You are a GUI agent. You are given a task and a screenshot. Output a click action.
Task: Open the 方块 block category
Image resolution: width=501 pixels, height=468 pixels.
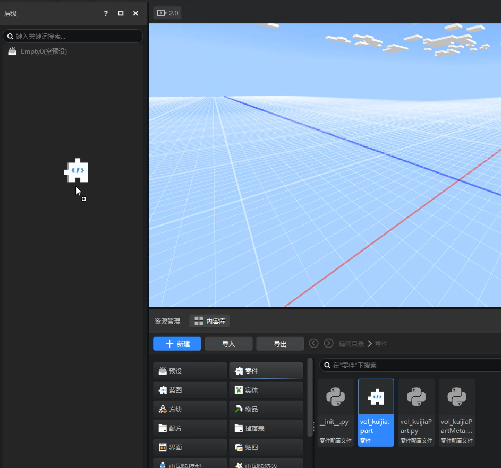pyautogui.click(x=190, y=409)
